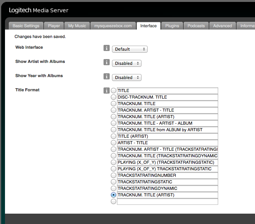The image size is (255, 224).
Task: Click the empty title format text field
Action: tap(167, 201)
